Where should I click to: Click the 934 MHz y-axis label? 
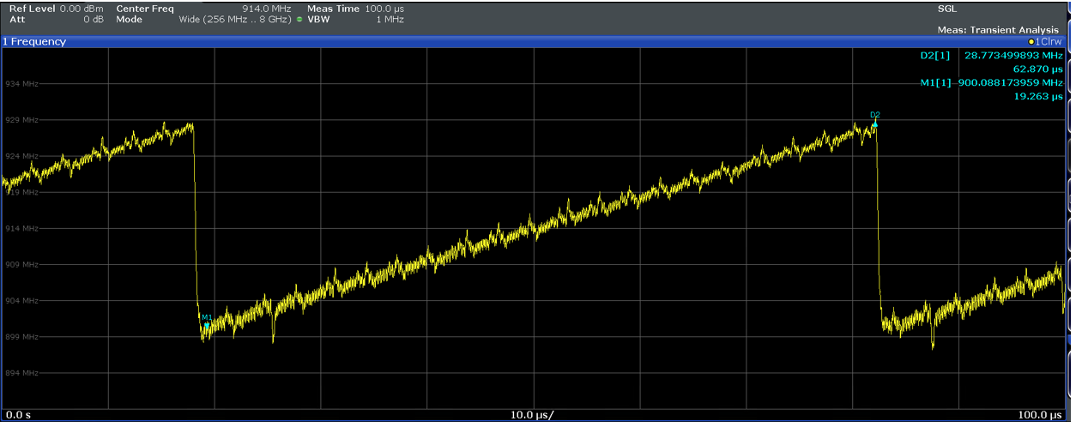[21, 84]
